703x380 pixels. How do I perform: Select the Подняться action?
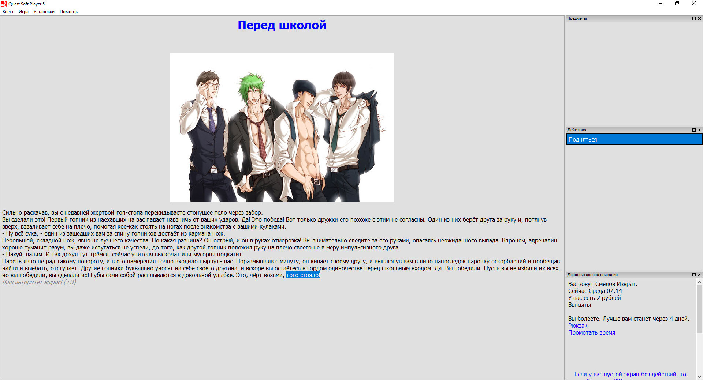(634, 139)
